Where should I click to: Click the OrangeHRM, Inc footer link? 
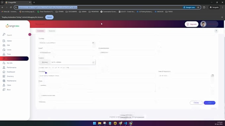click(x=125, y=117)
